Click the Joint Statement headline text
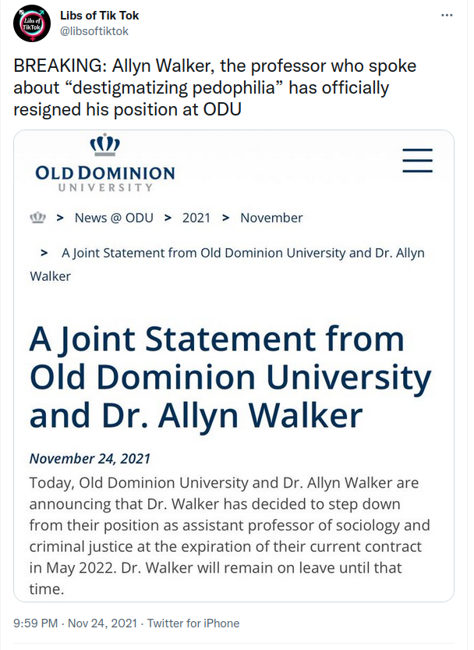This screenshot has height=650, width=474. [230, 377]
